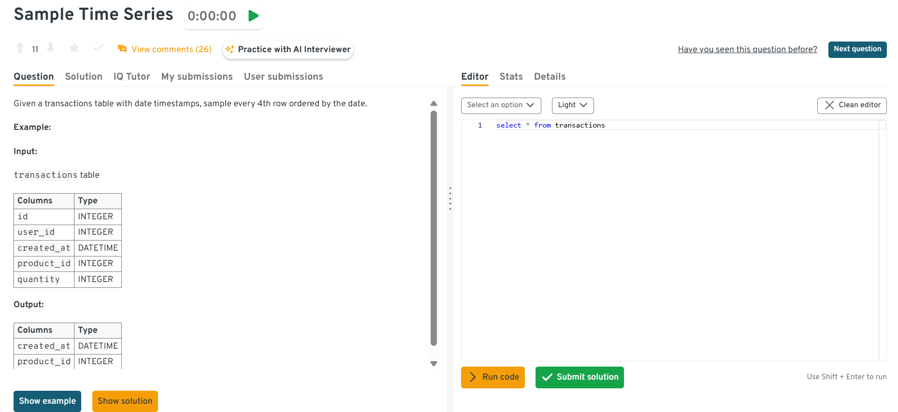Click the panel resize divider handle
898x412 pixels.
point(450,199)
